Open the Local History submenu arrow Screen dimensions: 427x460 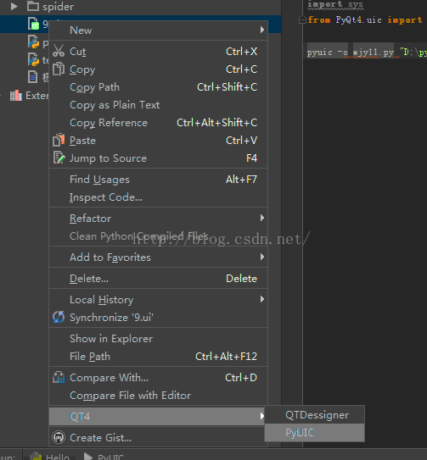[x=262, y=299]
